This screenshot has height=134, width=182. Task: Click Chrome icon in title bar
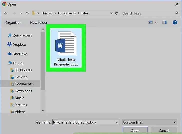(4, 4)
